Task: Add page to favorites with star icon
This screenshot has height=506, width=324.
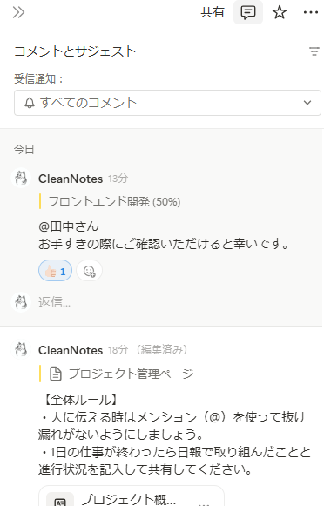Action: coord(279,12)
